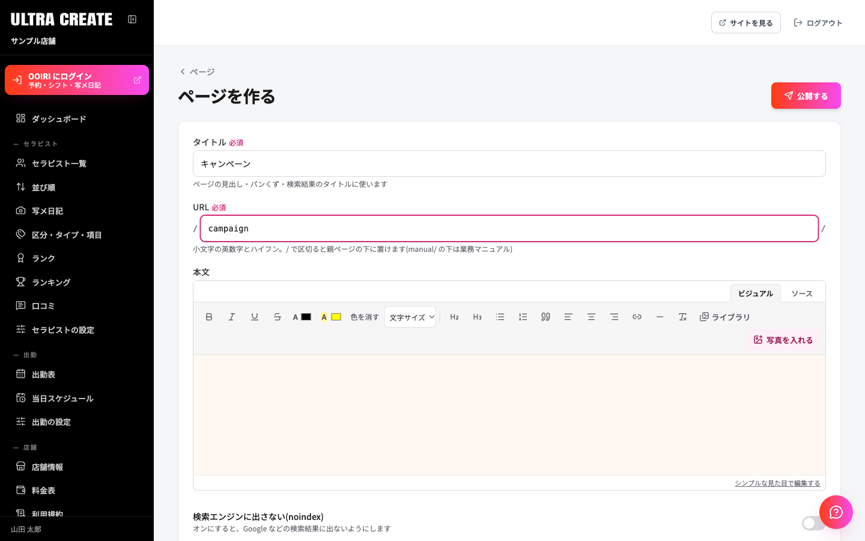The height and width of the screenshot is (541, 865).
Task: Underline the selected text
Action: click(x=255, y=317)
